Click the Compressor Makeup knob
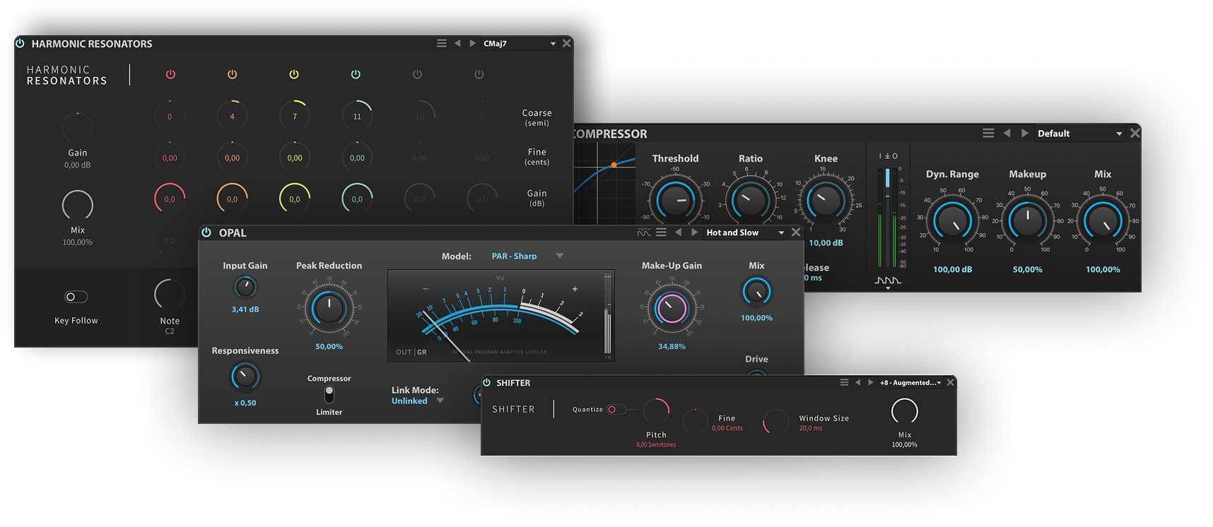The image size is (1213, 527). coord(1028,220)
